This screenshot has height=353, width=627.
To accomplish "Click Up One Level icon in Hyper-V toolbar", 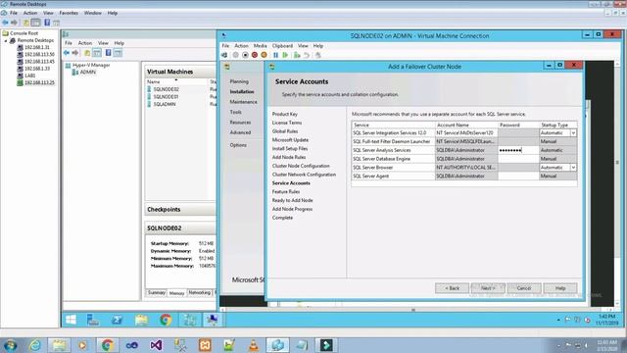I will pos(87,52).
